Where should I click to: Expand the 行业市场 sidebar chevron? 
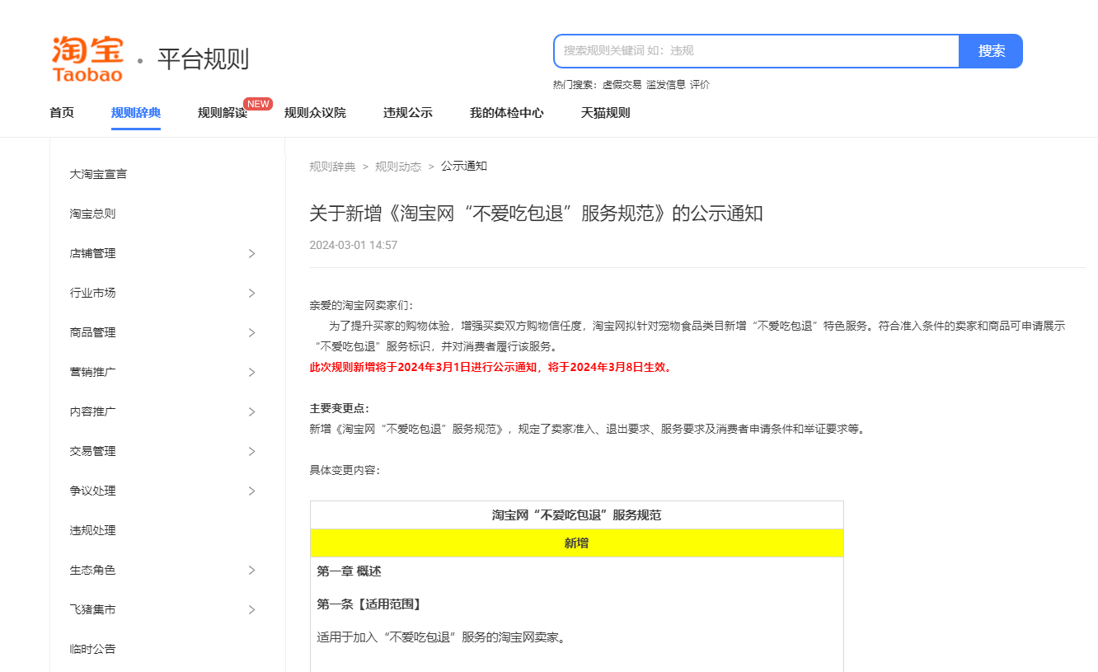252,293
